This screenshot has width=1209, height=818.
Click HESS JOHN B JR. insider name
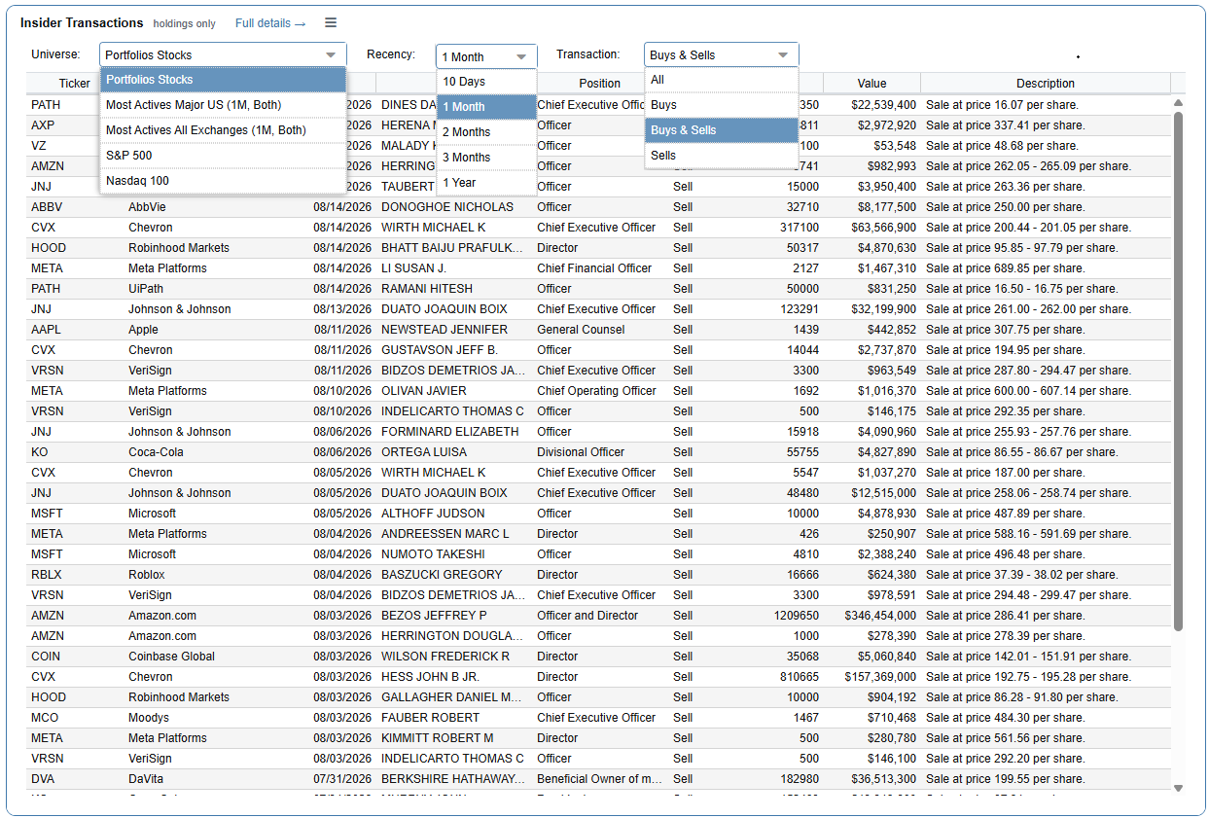pyautogui.click(x=431, y=677)
